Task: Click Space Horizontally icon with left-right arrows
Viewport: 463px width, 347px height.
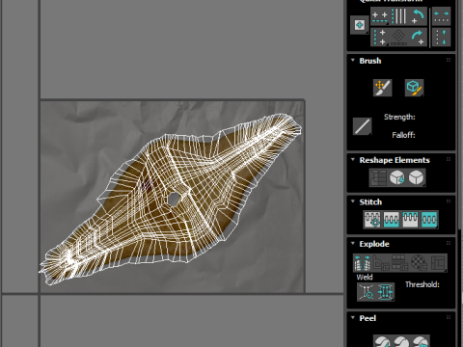Action: coord(441,16)
